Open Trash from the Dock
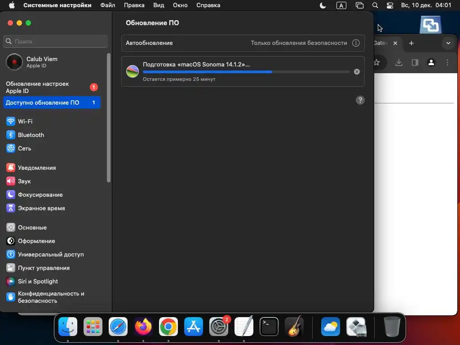 392,327
